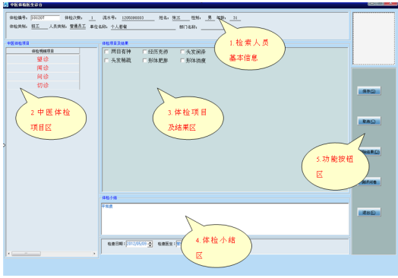Image resolution: width=398 pixels, height=278 pixels.
Task: Adjust the 检查日期 date spinner arrows
Action: point(150,244)
